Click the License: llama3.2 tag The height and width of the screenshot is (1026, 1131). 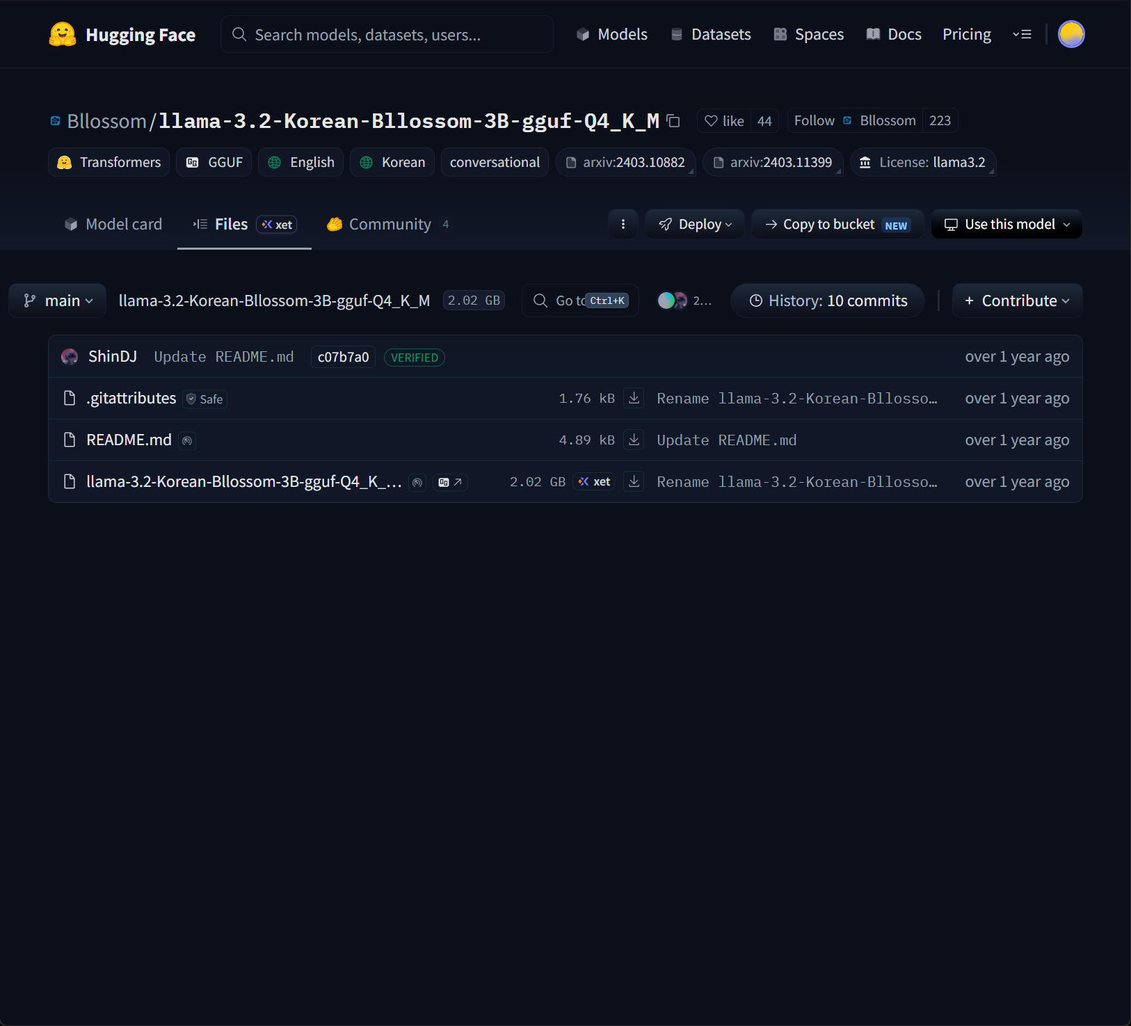tap(923, 162)
